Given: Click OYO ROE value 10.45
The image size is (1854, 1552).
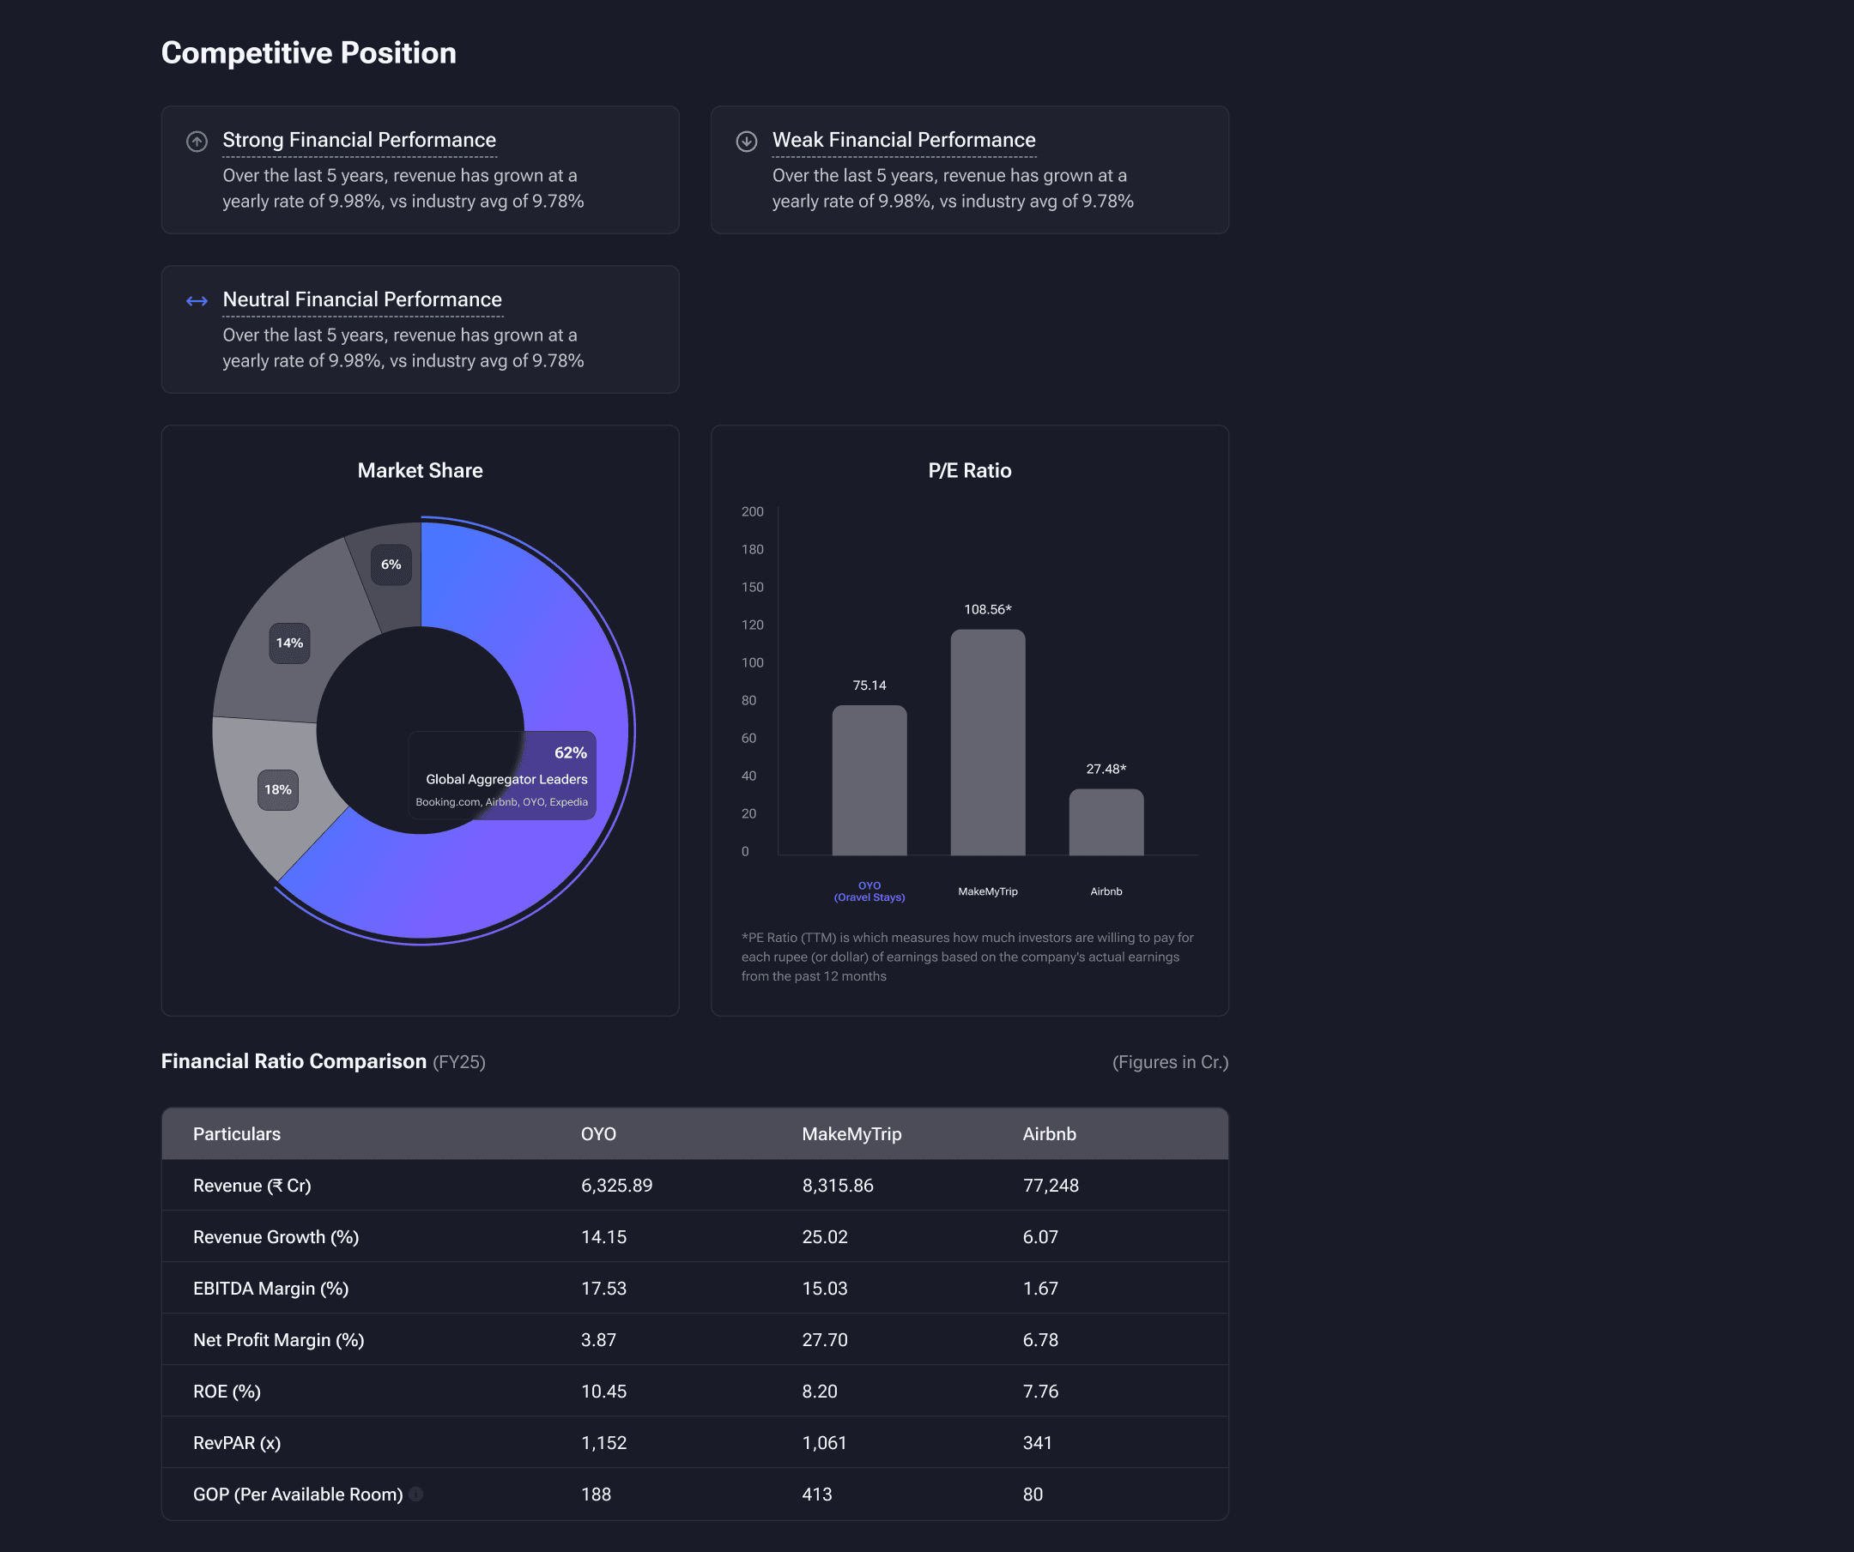Looking at the screenshot, I should click(x=604, y=1392).
